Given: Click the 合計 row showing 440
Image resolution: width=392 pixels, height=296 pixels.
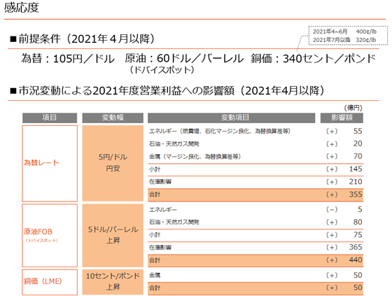Looking at the screenshot, I should tap(255, 260).
